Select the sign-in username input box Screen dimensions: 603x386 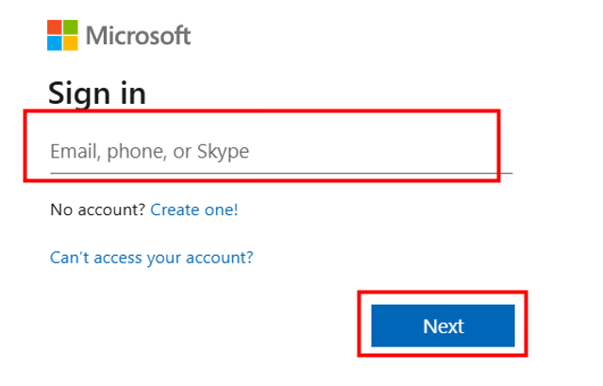264,151
